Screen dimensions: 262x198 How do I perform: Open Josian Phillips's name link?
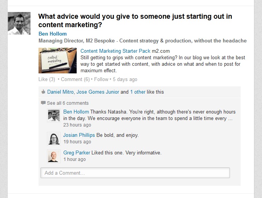click(x=79, y=135)
